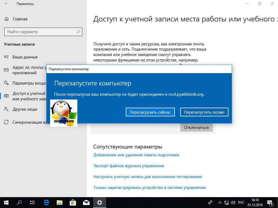Focus the Найти параметр search field

tap(43, 32)
